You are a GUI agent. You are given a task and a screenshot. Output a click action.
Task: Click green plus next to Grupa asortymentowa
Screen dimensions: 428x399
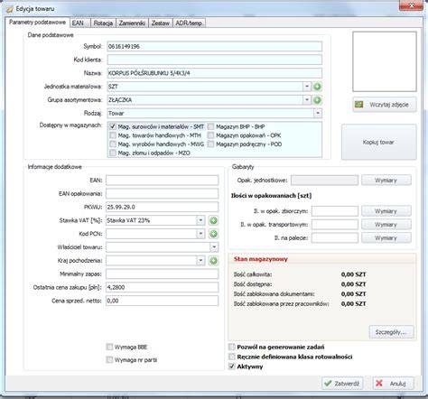317,100
